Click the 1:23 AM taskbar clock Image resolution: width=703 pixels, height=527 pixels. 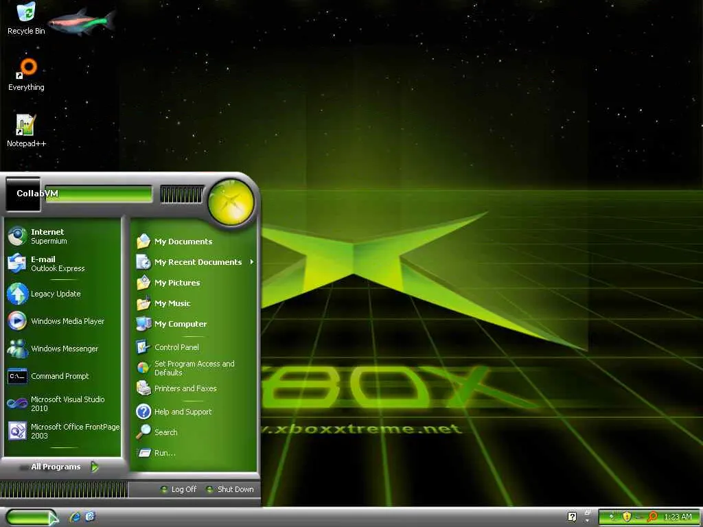pos(678,517)
